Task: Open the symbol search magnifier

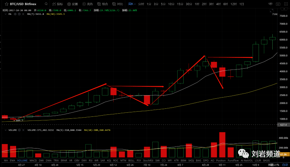Action: pos(46,4)
